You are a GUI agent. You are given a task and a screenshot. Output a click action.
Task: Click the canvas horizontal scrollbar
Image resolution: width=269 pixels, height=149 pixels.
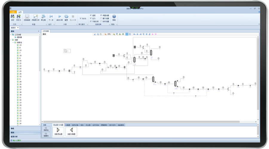pyautogui.click(x=142, y=122)
